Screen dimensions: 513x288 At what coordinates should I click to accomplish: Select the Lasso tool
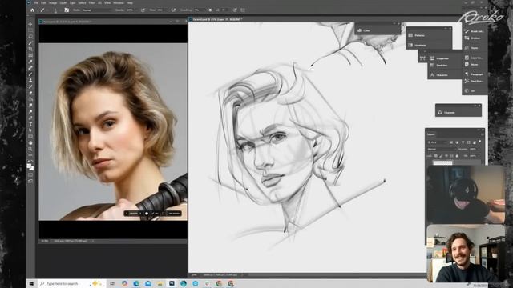tap(30, 37)
